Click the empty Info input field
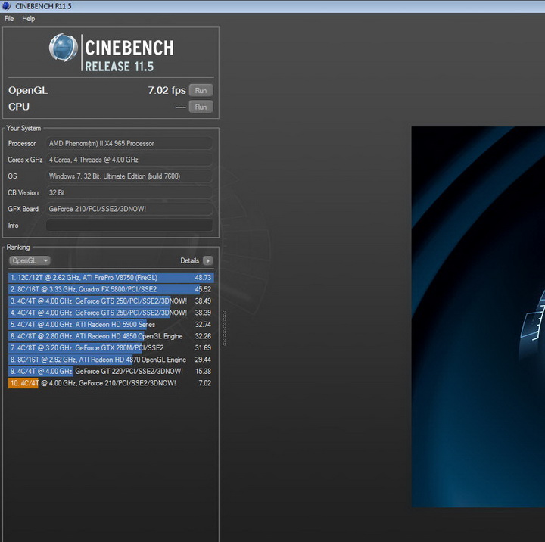 (129, 225)
